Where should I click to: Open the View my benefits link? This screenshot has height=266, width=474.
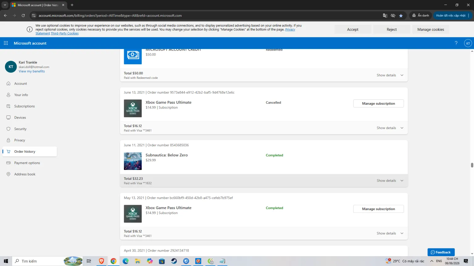point(32,71)
